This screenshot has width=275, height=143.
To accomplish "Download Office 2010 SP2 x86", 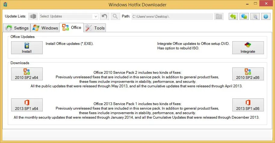I will [x=248, y=74].
